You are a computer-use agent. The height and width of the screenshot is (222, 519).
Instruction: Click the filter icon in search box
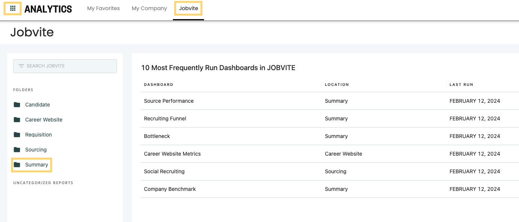(x=21, y=66)
